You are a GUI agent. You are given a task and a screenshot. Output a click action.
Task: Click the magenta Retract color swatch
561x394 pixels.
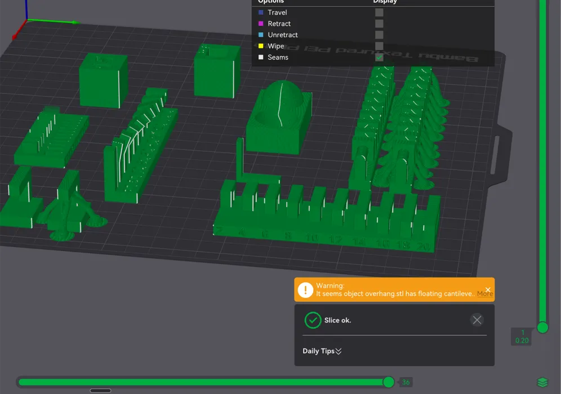(262, 24)
